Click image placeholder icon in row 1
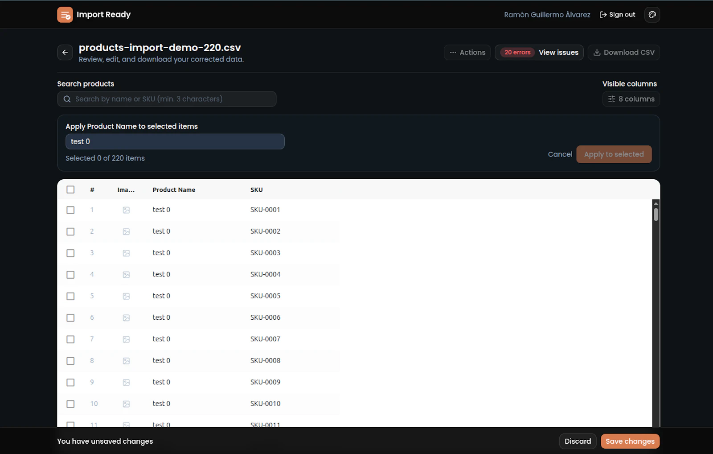This screenshot has width=713, height=454. (x=126, y=210)
